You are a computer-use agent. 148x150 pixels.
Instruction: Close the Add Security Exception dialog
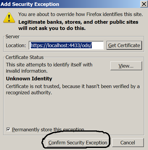(x=144, y=4)
